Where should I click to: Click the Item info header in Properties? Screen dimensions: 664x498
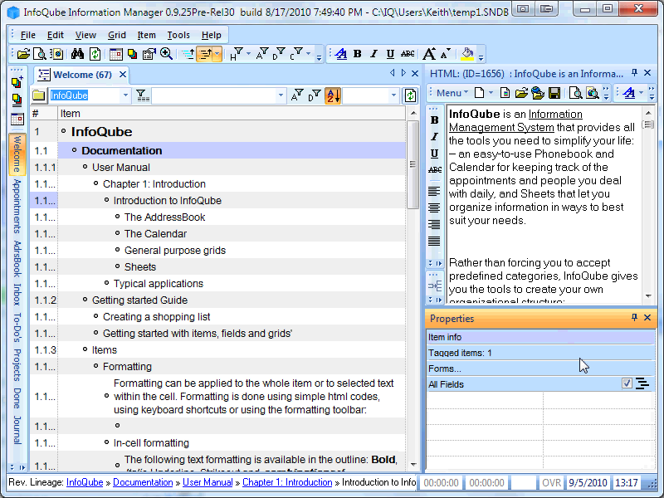click(540, 337)
